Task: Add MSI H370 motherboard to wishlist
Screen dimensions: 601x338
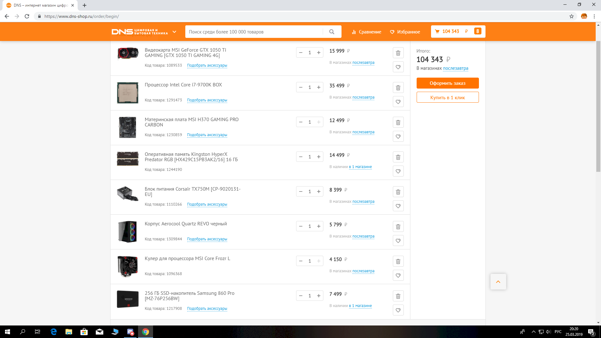Action: [398, 136]
